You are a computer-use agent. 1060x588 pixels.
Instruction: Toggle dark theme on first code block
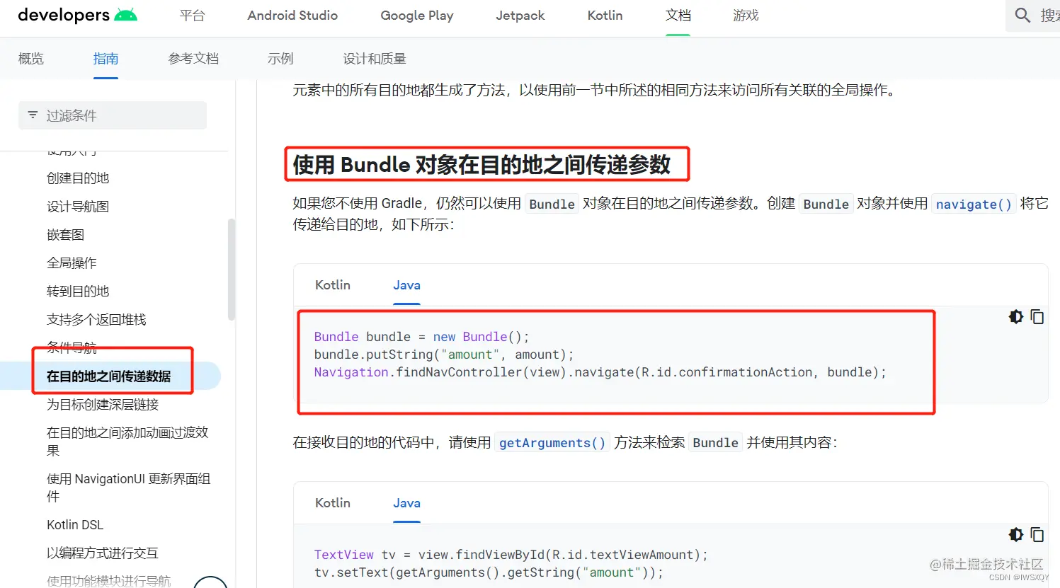click(1016, 317)
